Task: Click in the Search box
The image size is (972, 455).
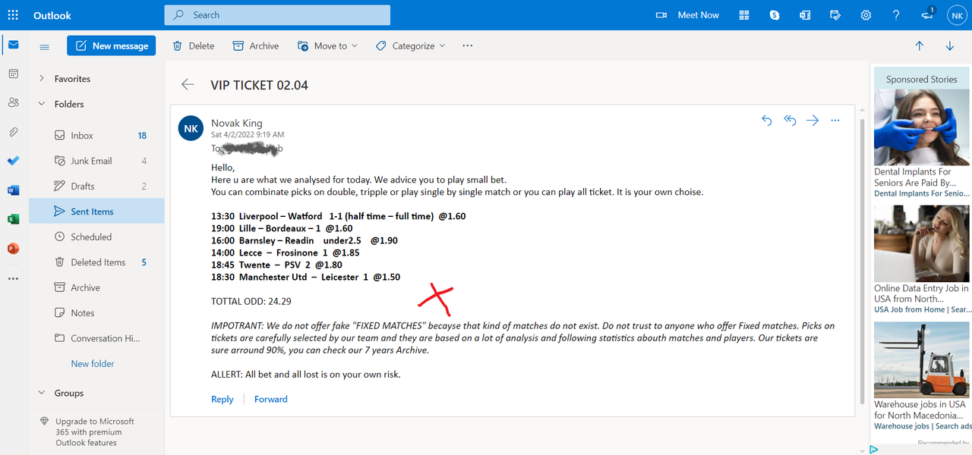Action: [x=277, y=14]
